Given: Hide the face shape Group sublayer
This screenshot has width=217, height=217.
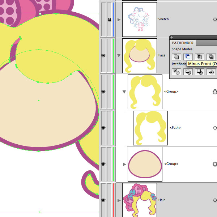Looking at the screenshot, I should [x=103, y=164].
